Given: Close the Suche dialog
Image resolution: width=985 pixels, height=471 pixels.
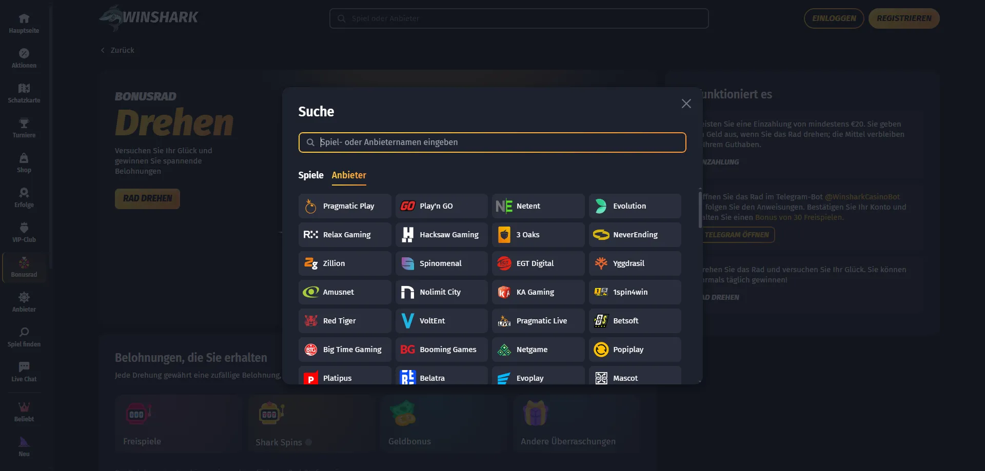Looking at the screenshot, I should coord(686,104).
